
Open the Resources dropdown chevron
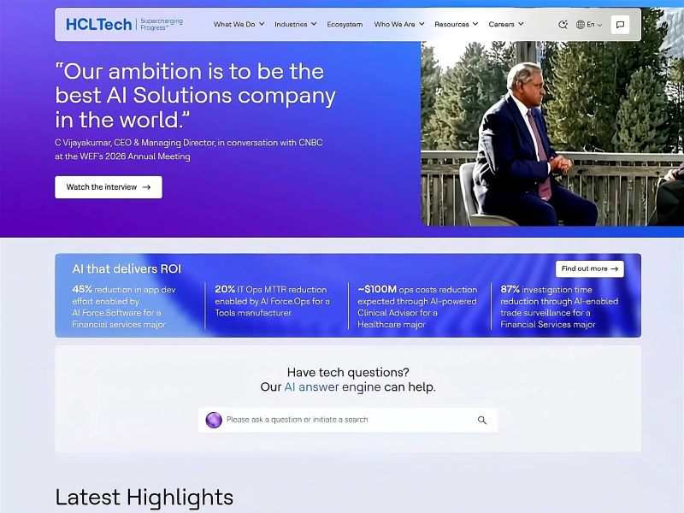pyautogui.click(x=475, y=24)
